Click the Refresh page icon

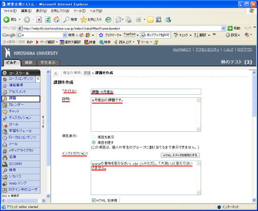tap(48, 20)
